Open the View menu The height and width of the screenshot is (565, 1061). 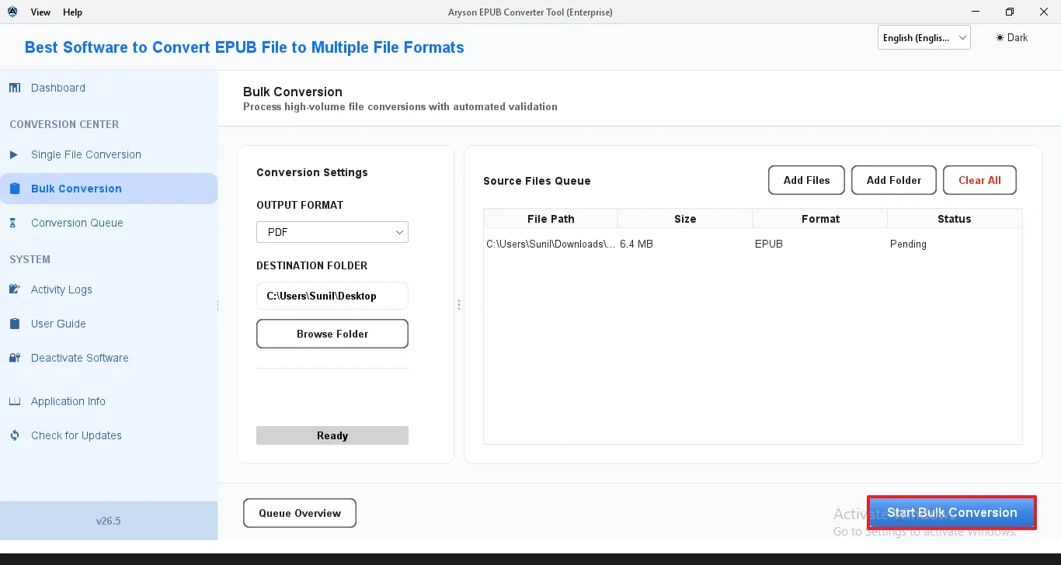41,12
